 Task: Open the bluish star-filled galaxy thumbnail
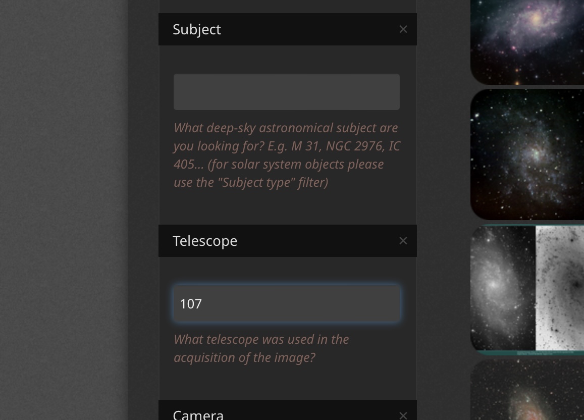pyautogui.click(x=527, y=154)
